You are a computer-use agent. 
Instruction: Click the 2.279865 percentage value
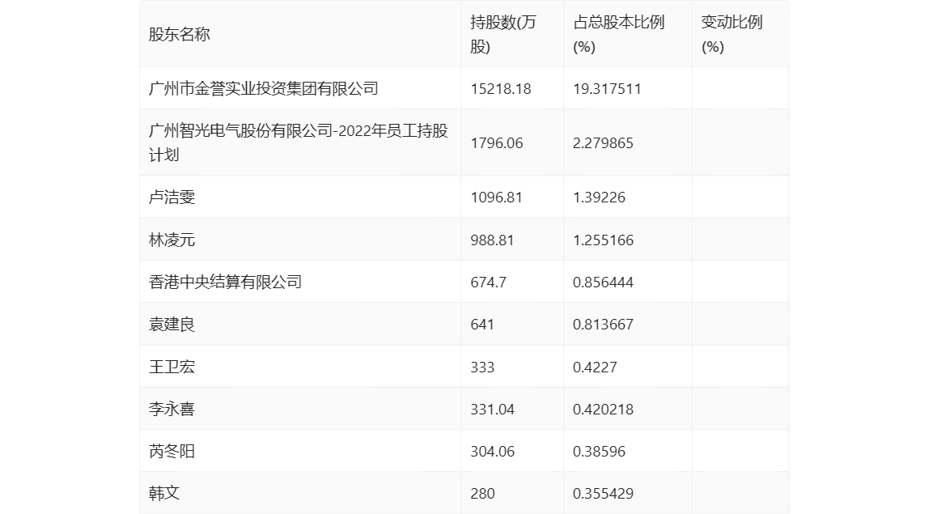[x=603, y=143]
